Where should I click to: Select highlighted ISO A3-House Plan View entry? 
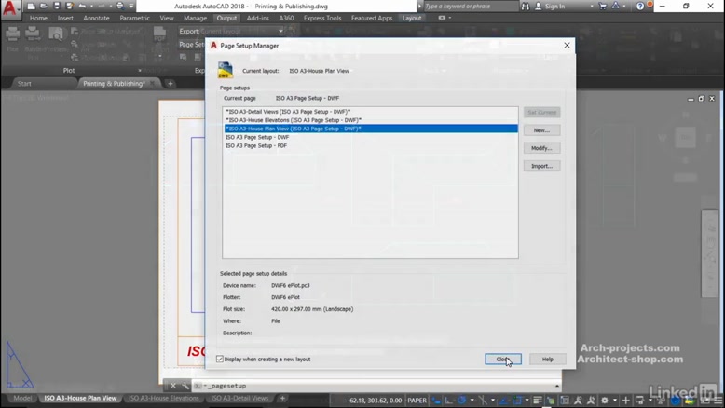370,129
